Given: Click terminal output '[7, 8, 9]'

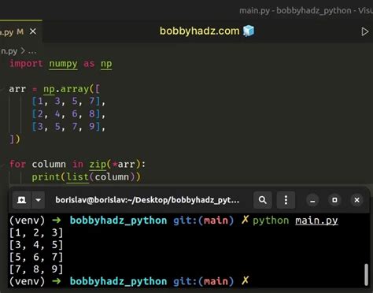Looking at the screenshot, I should click(x=36, y=269).
